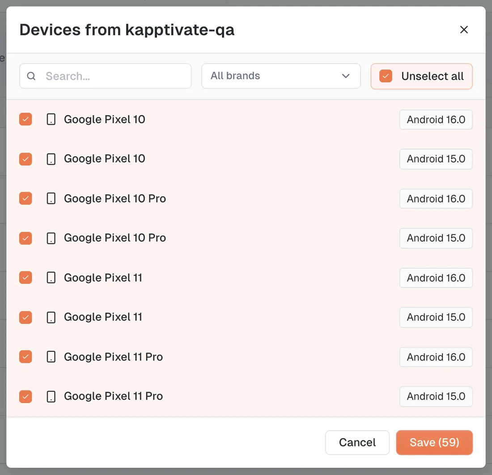
Task: Select the Google Pixel 10 Pro name, Android 15.0
Action: [x=115, y=238]
